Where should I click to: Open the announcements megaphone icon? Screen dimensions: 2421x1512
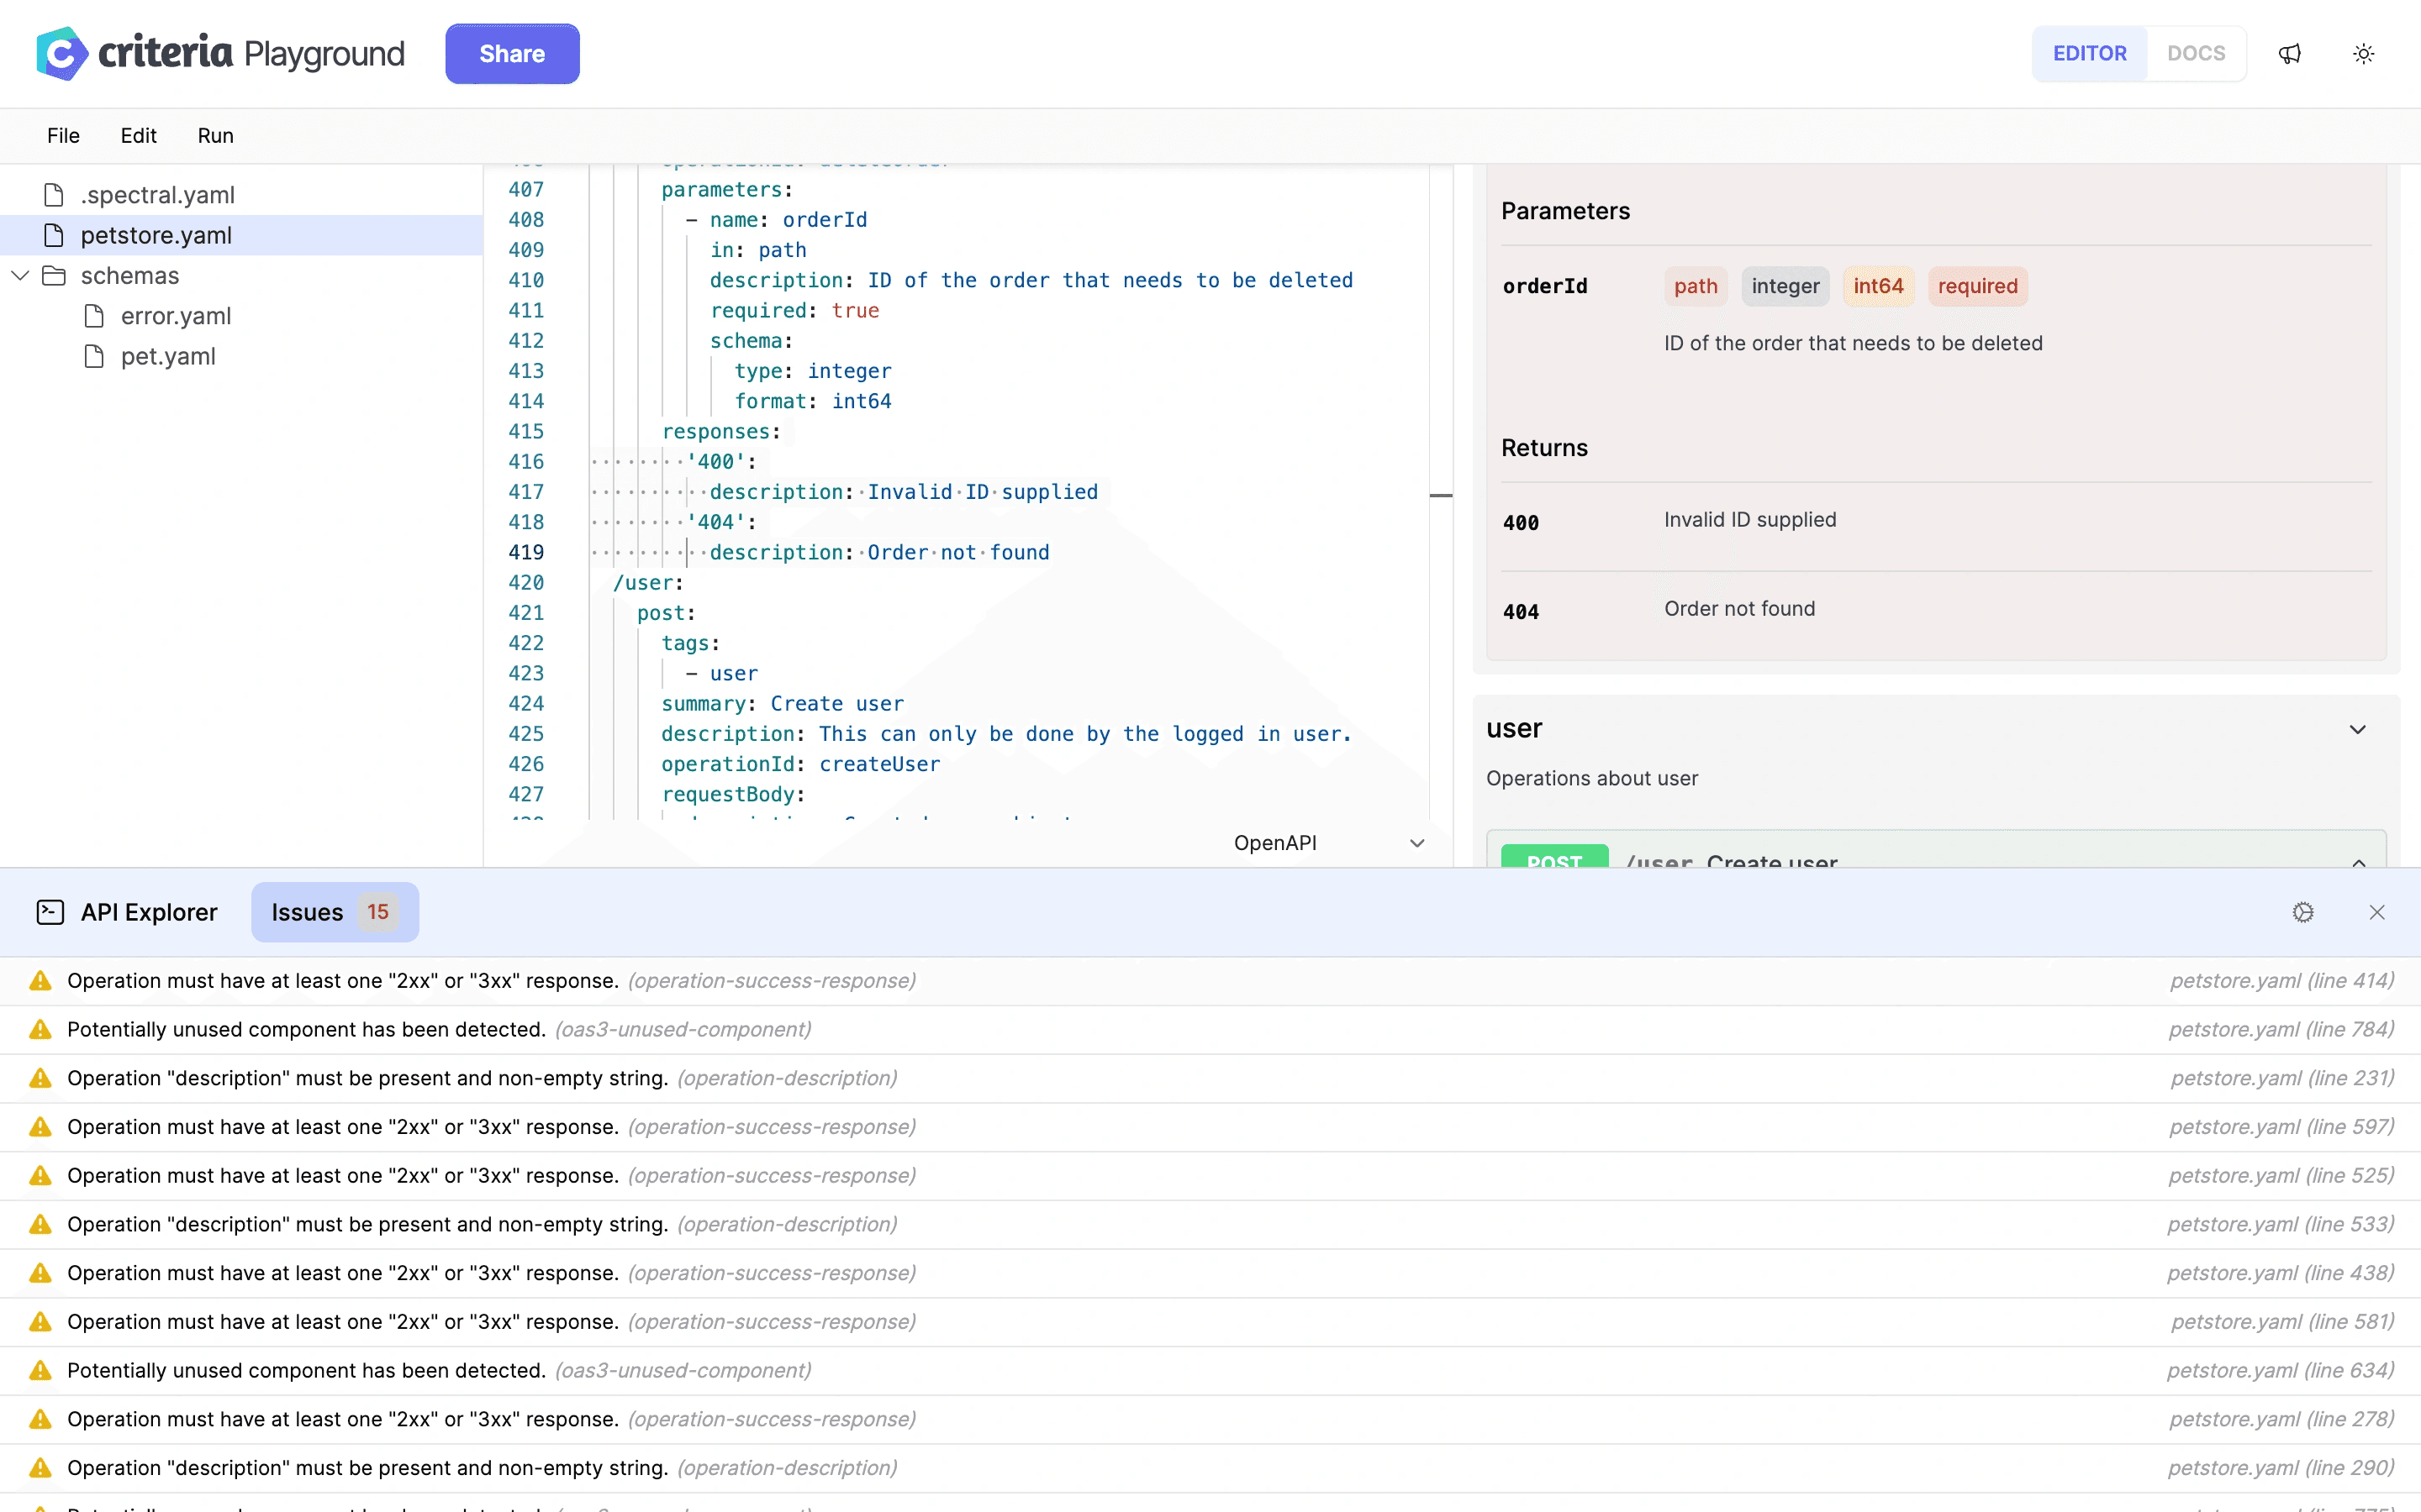[2291, 53]
